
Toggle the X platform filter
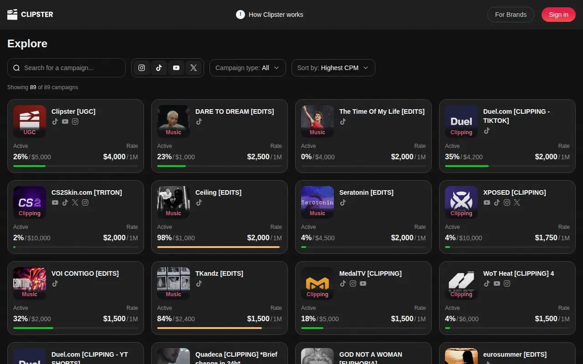point(194,68)
